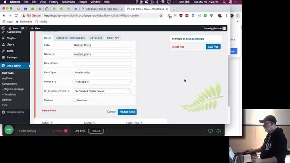Viewport: 290px width, 163px height.
Task: Click the Collapse menu arrow icon
Action: coord(3,112)
